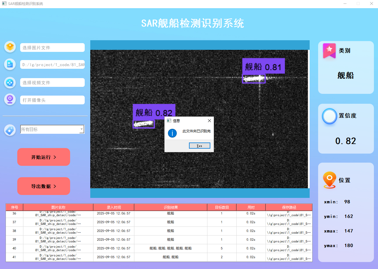Click the 打开摄像头 field
This screenshot has width=378, height=269.
click(x=52, y=100)
